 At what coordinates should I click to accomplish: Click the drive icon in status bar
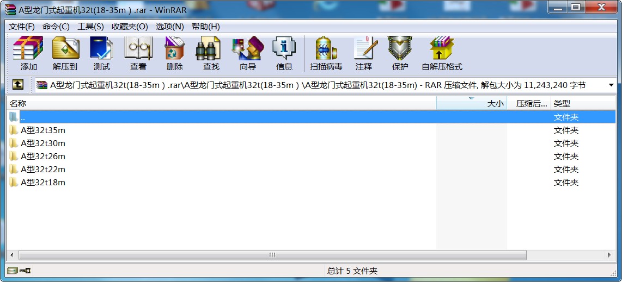[x=12, y=271]
